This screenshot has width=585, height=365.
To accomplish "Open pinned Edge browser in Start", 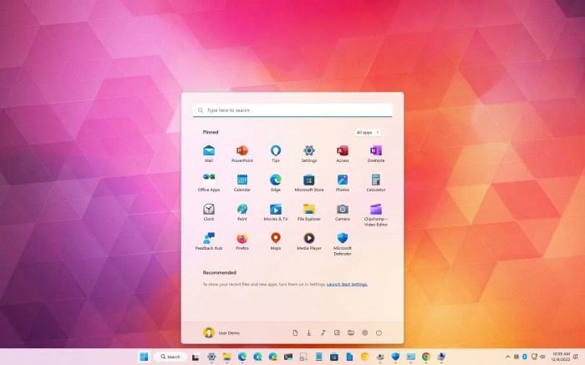I will pyautogui.click(x=275, y=182).
